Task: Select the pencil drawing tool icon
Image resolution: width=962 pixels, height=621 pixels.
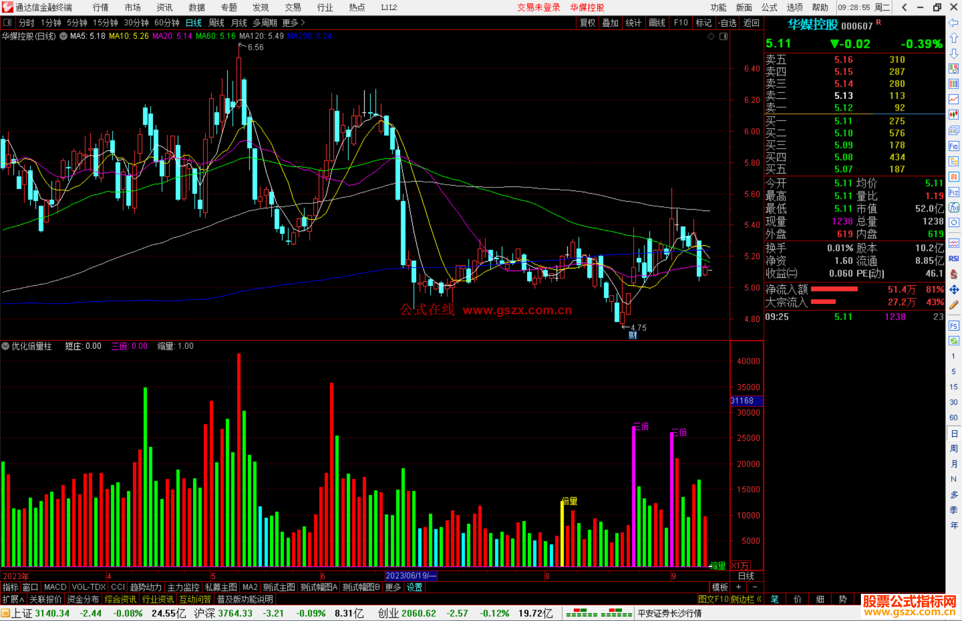Action: [954, 305]
